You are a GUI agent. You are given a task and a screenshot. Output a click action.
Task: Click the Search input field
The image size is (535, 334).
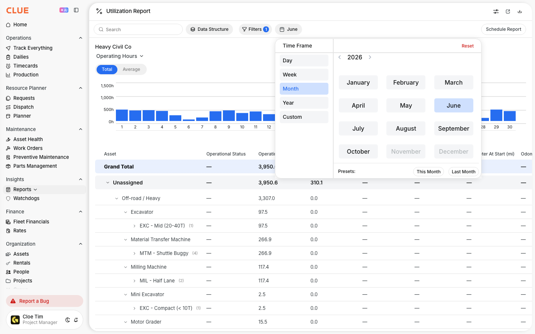(138, 29)
